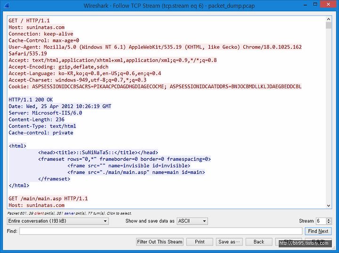
Task: Click the 'Connection: keep-alive' line
Action: (41, 34)
